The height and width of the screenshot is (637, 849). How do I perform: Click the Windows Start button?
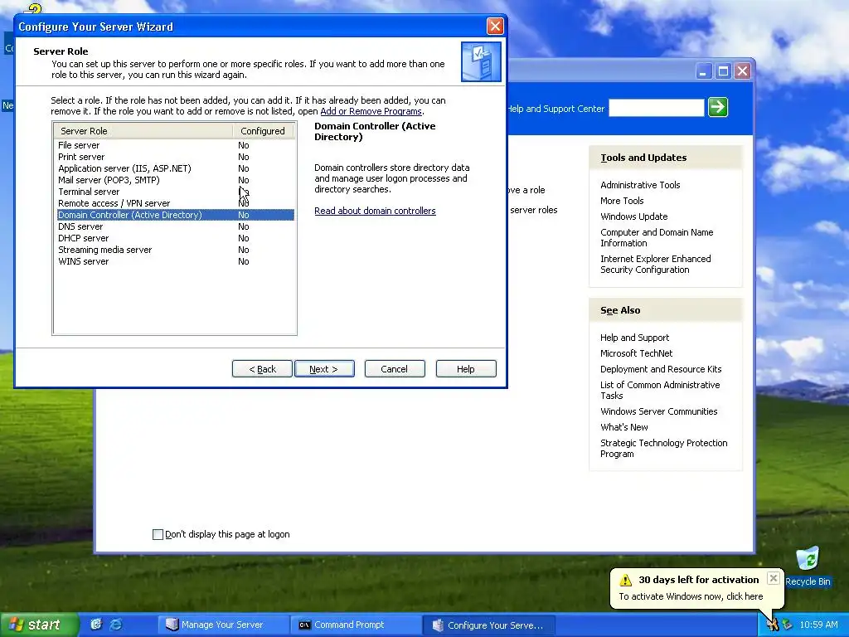[x=39, y=625]
